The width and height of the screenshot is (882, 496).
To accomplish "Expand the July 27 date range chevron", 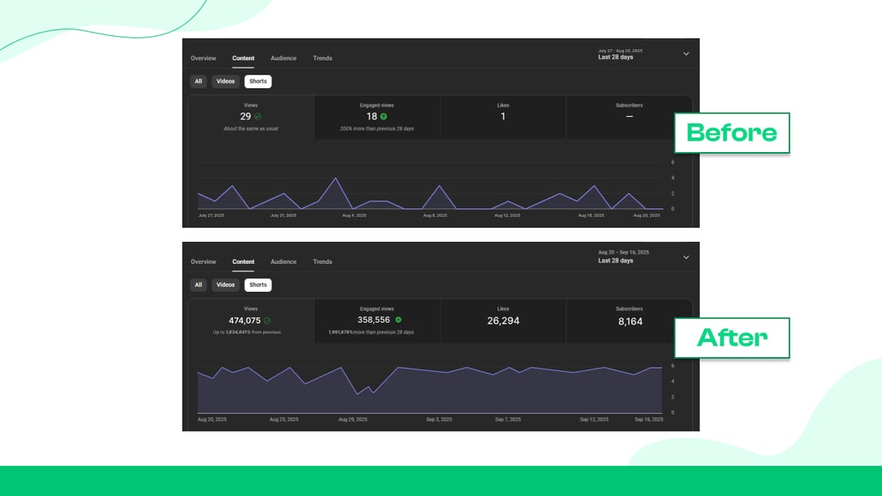I will (686, 54).
